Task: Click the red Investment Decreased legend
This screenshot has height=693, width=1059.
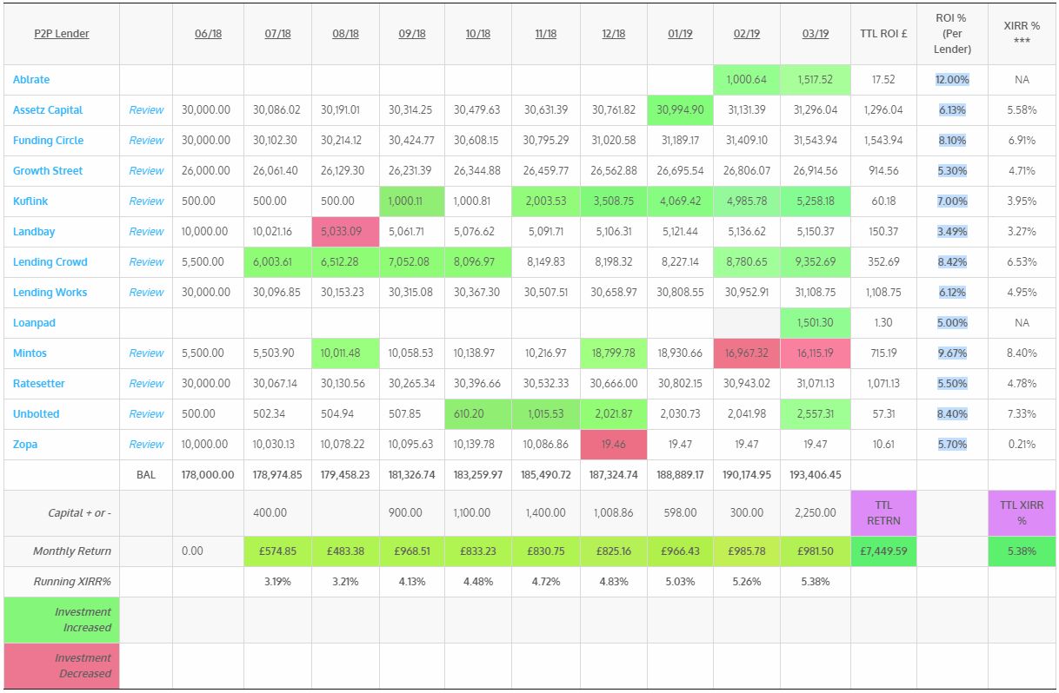Action: (61, 666)
